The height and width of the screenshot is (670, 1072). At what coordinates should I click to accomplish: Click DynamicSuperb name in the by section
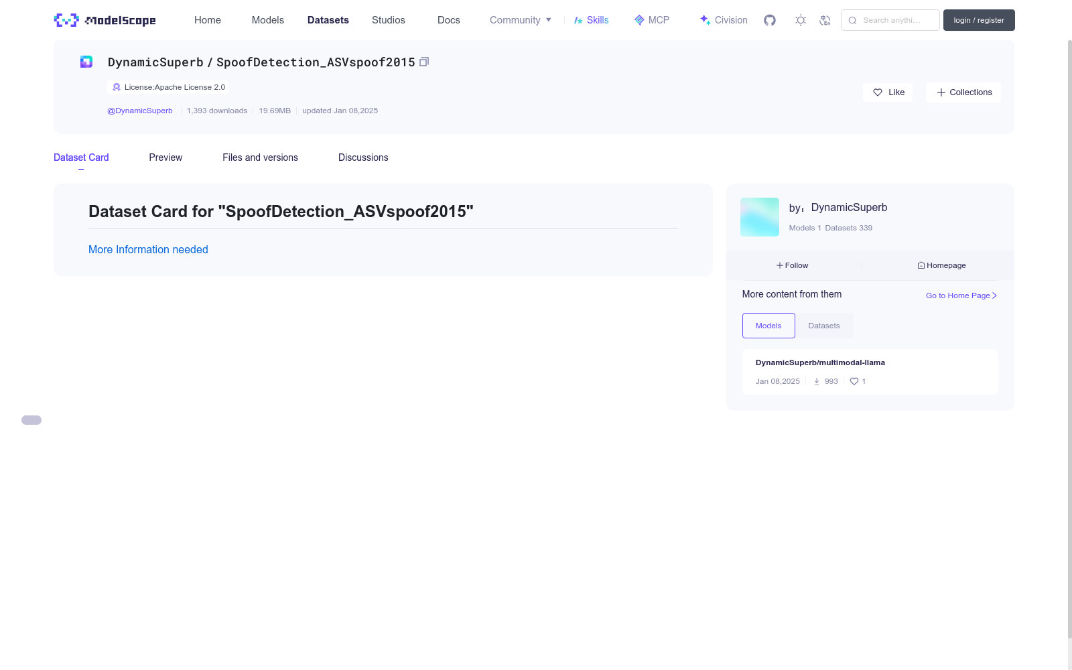849,208
